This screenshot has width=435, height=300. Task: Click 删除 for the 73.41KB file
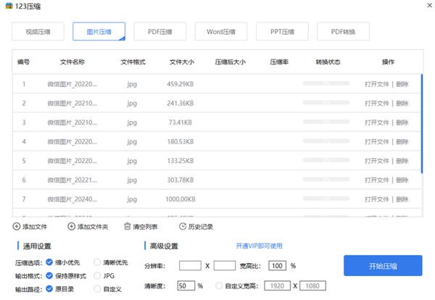(402, 122)
